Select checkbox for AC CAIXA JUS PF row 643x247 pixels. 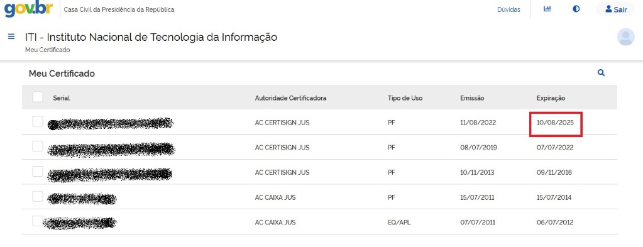point(38,197)
